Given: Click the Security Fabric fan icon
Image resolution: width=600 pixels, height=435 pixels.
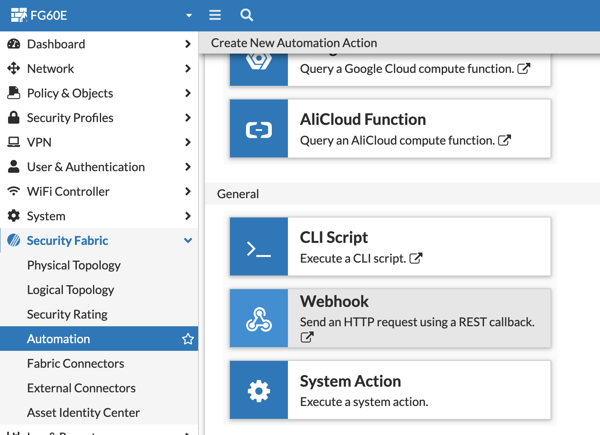Looking at the screenshot, I should click(14, 240).
